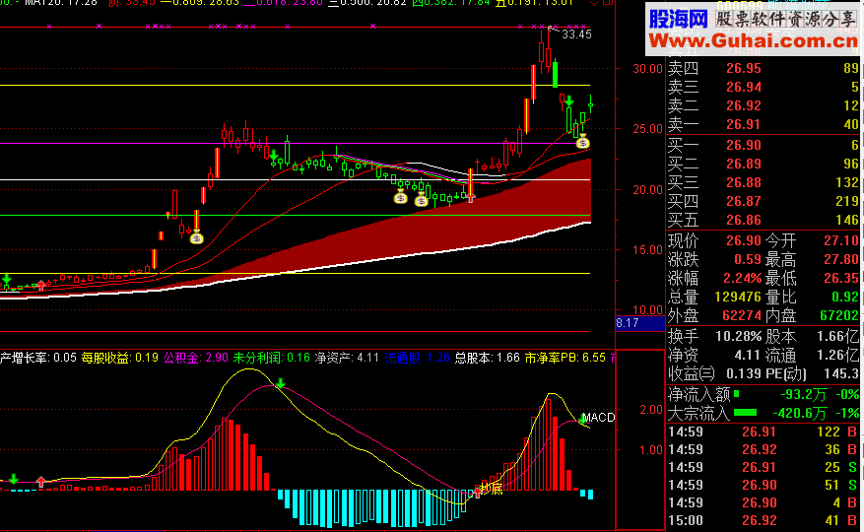Select the 卖三 26.94 ask row
864x532 pixels.
(763, 87)
